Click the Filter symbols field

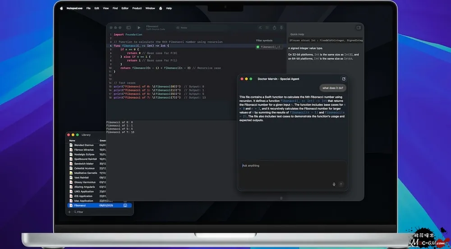(x=264, y=41)
